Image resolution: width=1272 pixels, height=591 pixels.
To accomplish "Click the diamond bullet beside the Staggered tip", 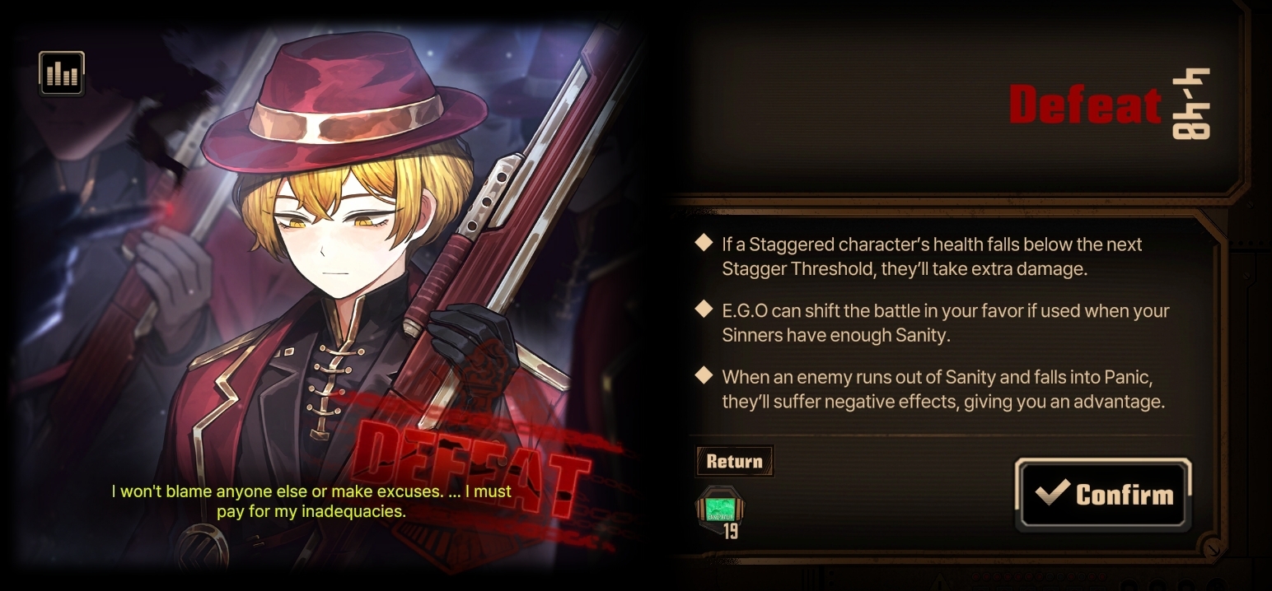I will [704, 242].
